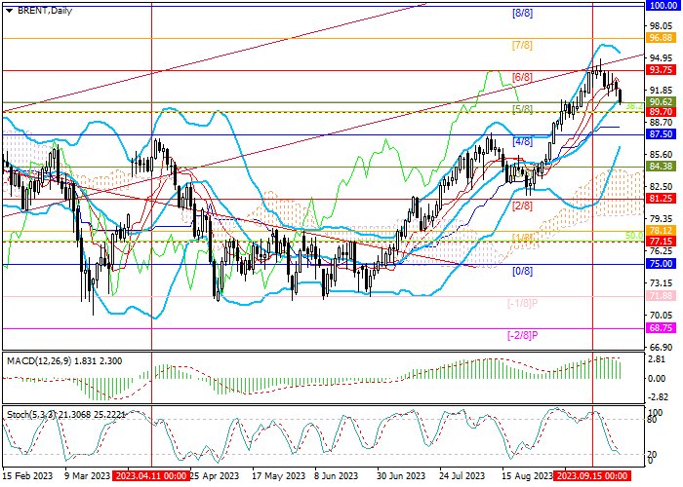This screenshot has height=487, width=683.
Task: Select the [2/8] Murrey level label
Action: [x=522, y=206]
